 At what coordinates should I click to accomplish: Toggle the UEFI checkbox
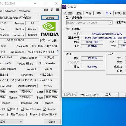49,41
